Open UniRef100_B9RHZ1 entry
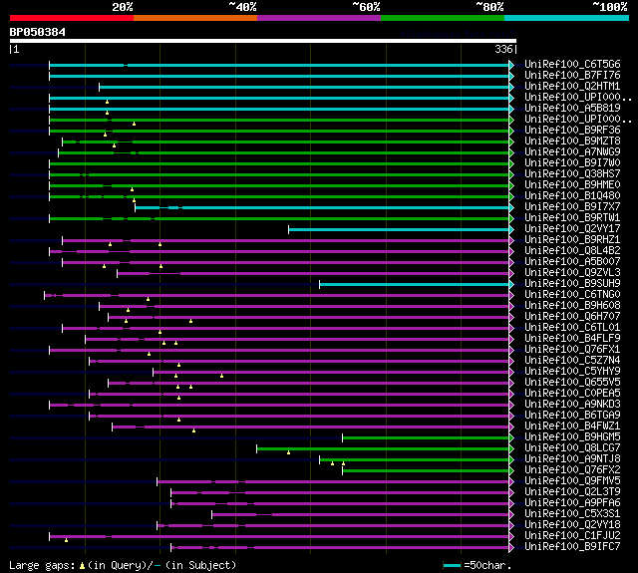The width and height of the screenshot is (638, 573). pos(572,240)
